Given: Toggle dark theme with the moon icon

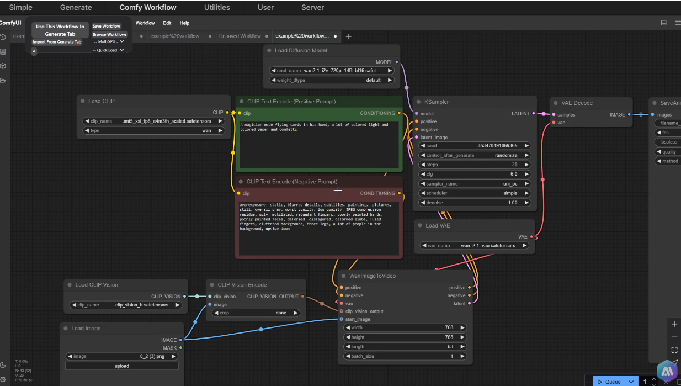Looking at the screenshot, I should pos(3,365).
